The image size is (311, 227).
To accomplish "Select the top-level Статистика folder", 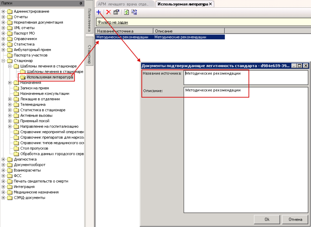I will pos(24,45).
